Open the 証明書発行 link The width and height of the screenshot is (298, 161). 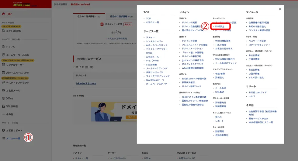[220, 103]
